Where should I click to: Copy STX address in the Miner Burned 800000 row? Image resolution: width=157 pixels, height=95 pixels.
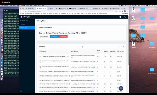[x=69, y=76]
